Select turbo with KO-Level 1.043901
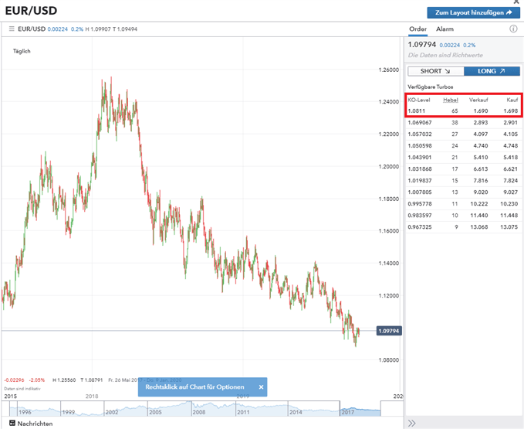 click(463, 157)
